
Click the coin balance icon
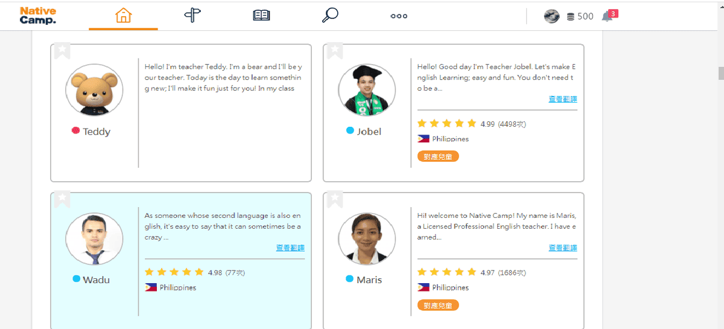[571, 17]
